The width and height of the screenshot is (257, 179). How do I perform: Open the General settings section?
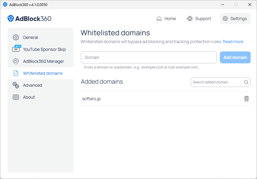click(x=30, y=37)
